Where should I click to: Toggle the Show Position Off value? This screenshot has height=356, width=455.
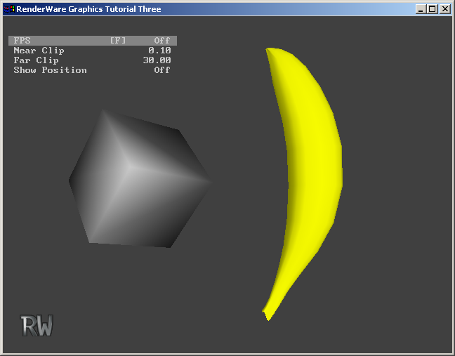[162, 70]
